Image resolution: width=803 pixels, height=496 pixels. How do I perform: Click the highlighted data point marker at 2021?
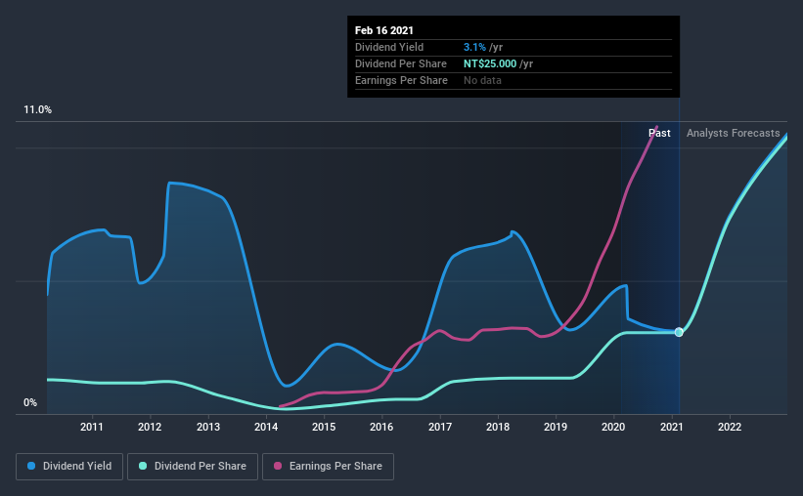click(x=679, y=332)
